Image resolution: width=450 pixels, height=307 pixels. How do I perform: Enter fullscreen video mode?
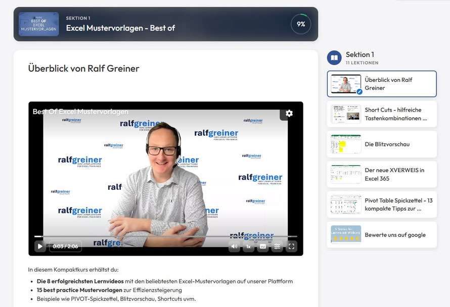coord(291,246)
